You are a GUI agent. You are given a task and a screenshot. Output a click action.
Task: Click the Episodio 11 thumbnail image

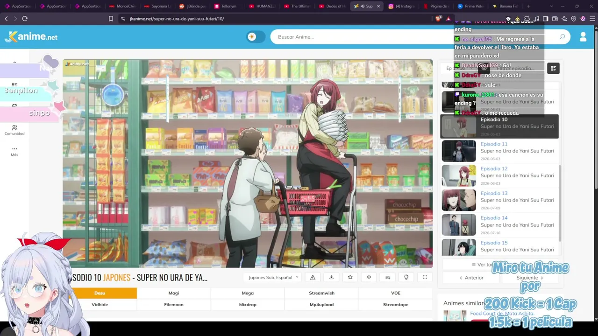click(x=459, y=151)
